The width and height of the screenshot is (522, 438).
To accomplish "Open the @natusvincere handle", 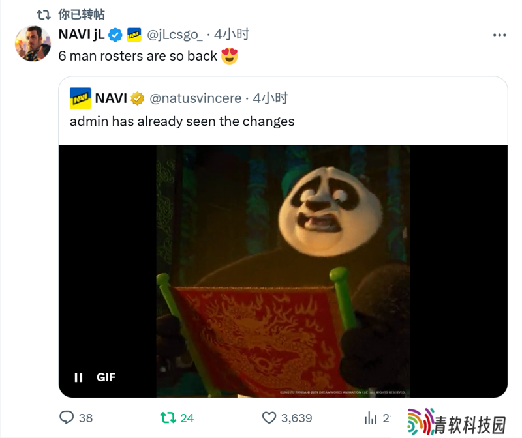I will 195,98.
